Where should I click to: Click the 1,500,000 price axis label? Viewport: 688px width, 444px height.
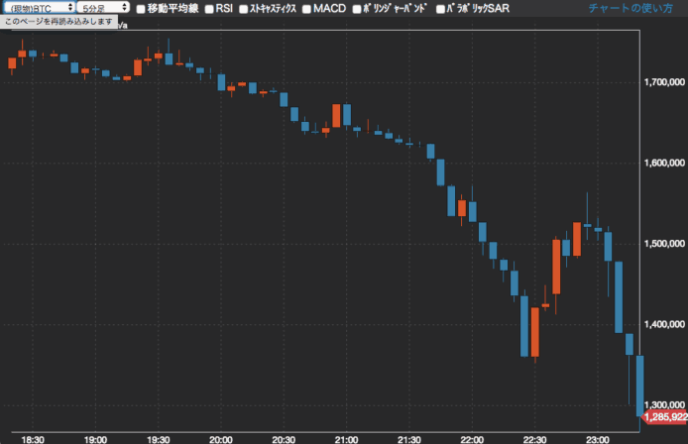pyautogui.click(x=664, y=243)
